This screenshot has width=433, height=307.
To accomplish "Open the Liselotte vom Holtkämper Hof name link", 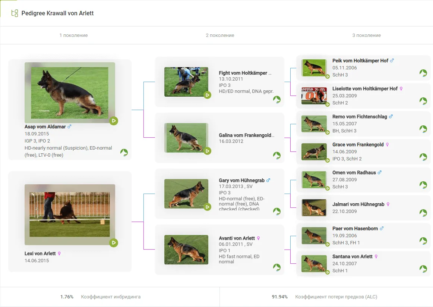I will pyautogui.click(x=365, y=89).
